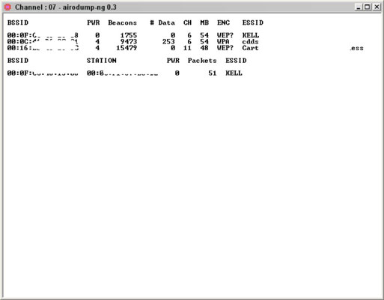Click the 253 data packets value
The height and width of the screenshot is (300, 384).
pos(168,41)
